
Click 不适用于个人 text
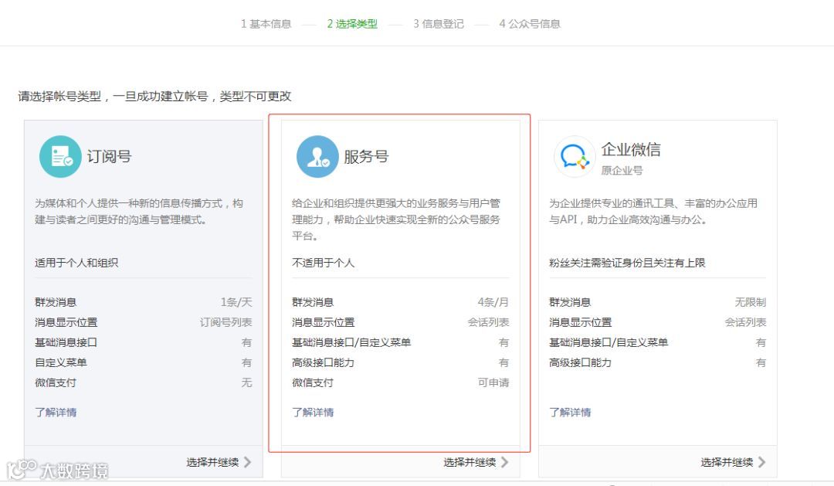(323, 263)
